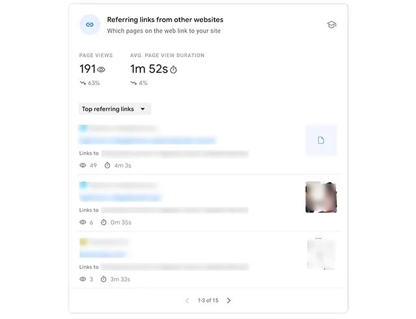Viewport: 416px width, 319px height.
Task: Open the Top referring links dropdown
Action: [114, 109]
